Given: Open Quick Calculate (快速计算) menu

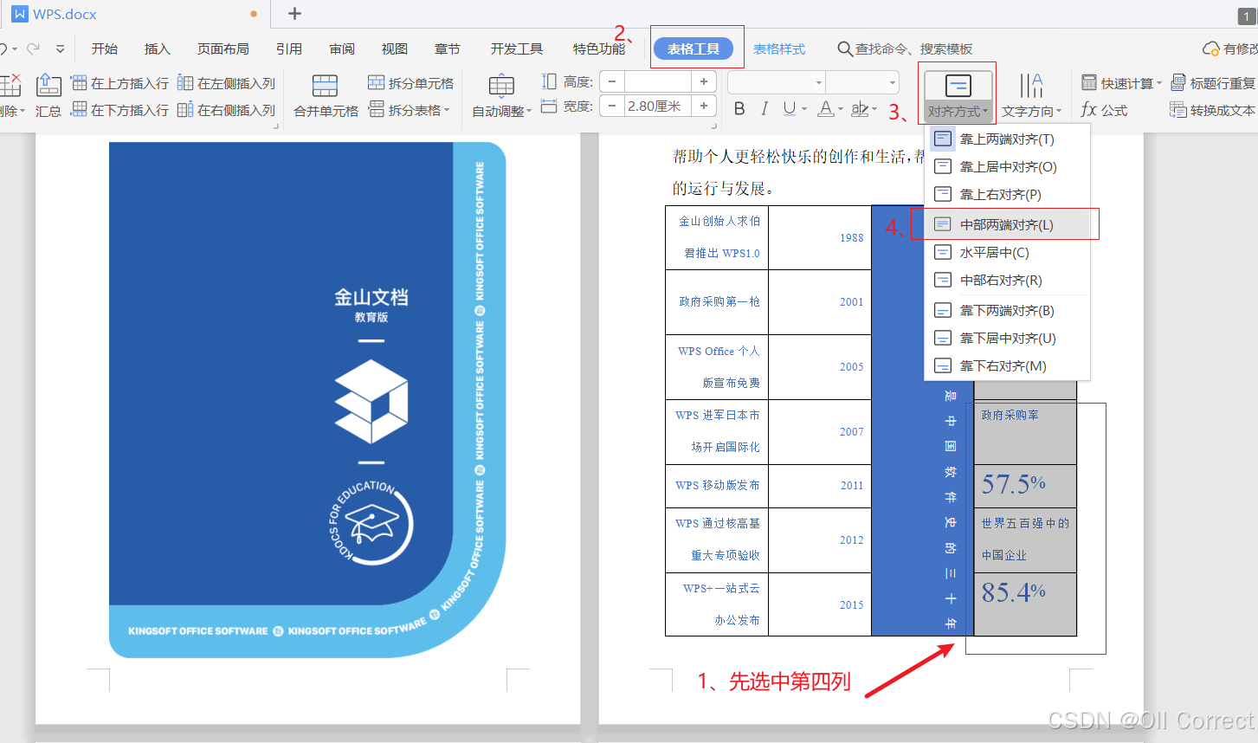Looking at the screenshot, I should pyautogui.click(x=1121, y=83).
